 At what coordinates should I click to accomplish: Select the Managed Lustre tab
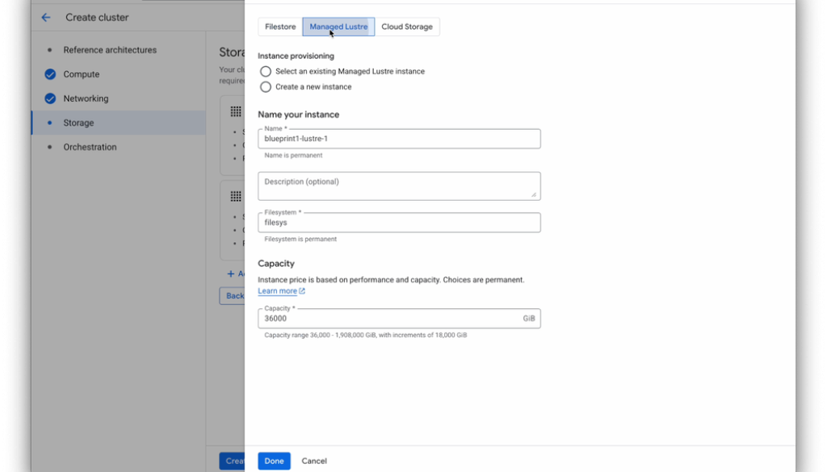point(338,27)
